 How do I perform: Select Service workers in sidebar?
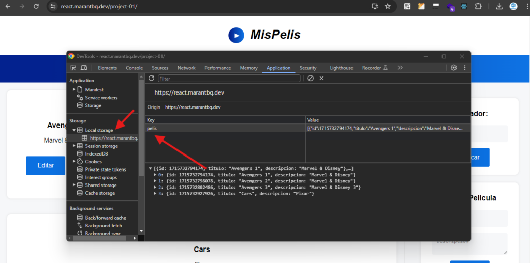point(101,98)
